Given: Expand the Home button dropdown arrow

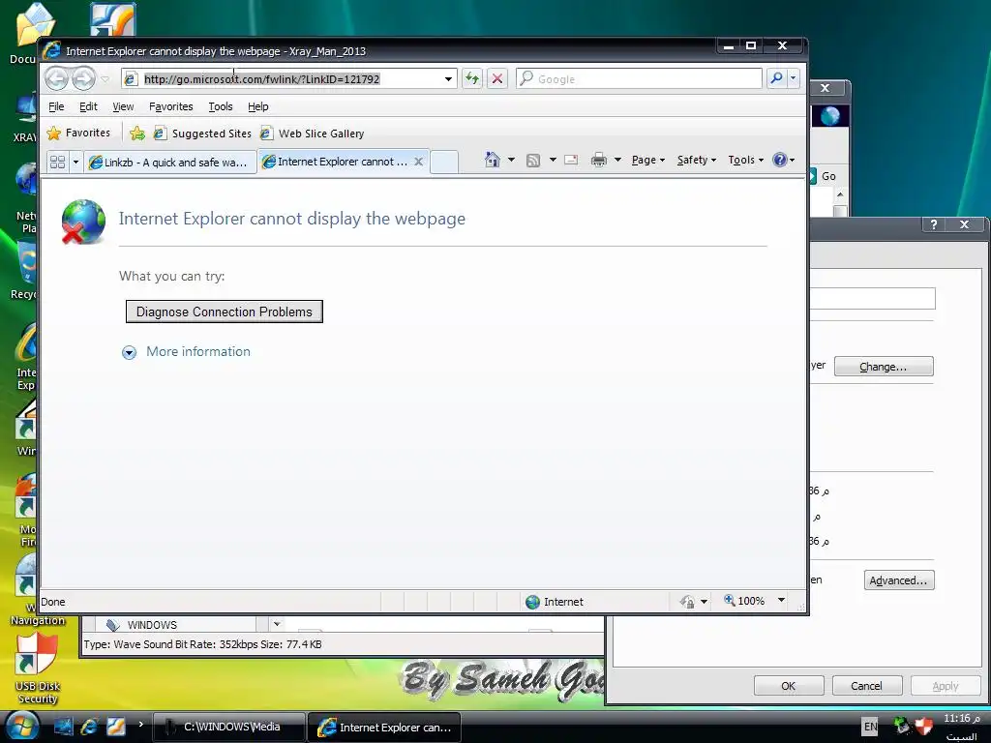Looking at the screenshot, I should pos(511,160).
